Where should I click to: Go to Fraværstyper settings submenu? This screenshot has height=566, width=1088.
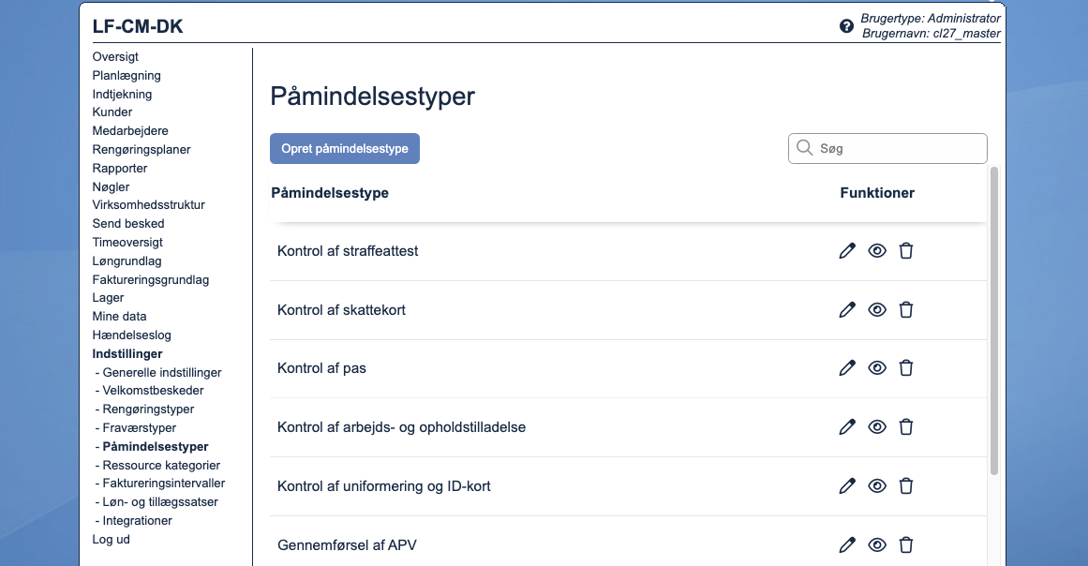click(x=139, y=428)
